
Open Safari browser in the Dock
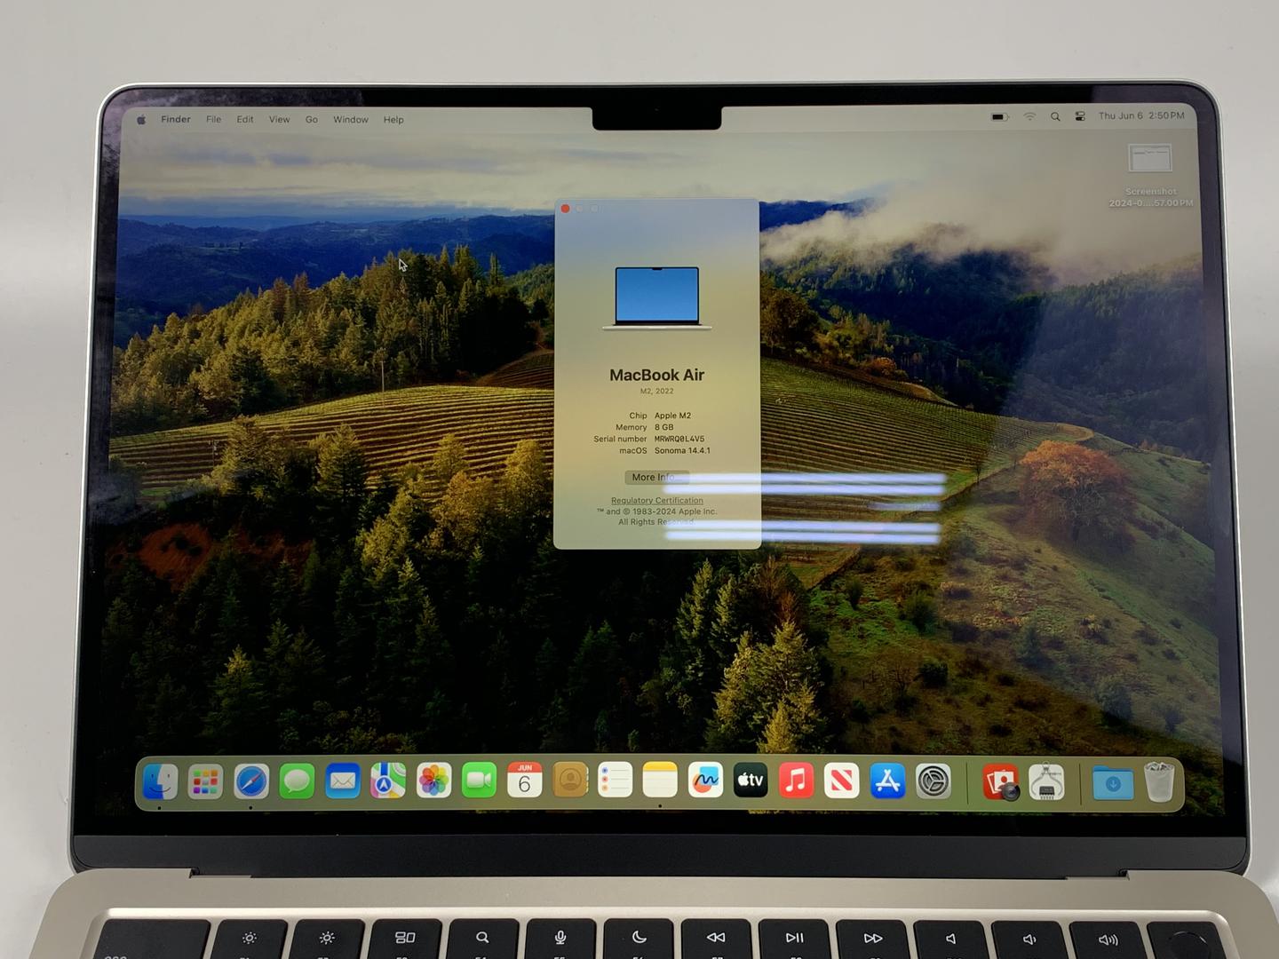click(x=251, y=781)
